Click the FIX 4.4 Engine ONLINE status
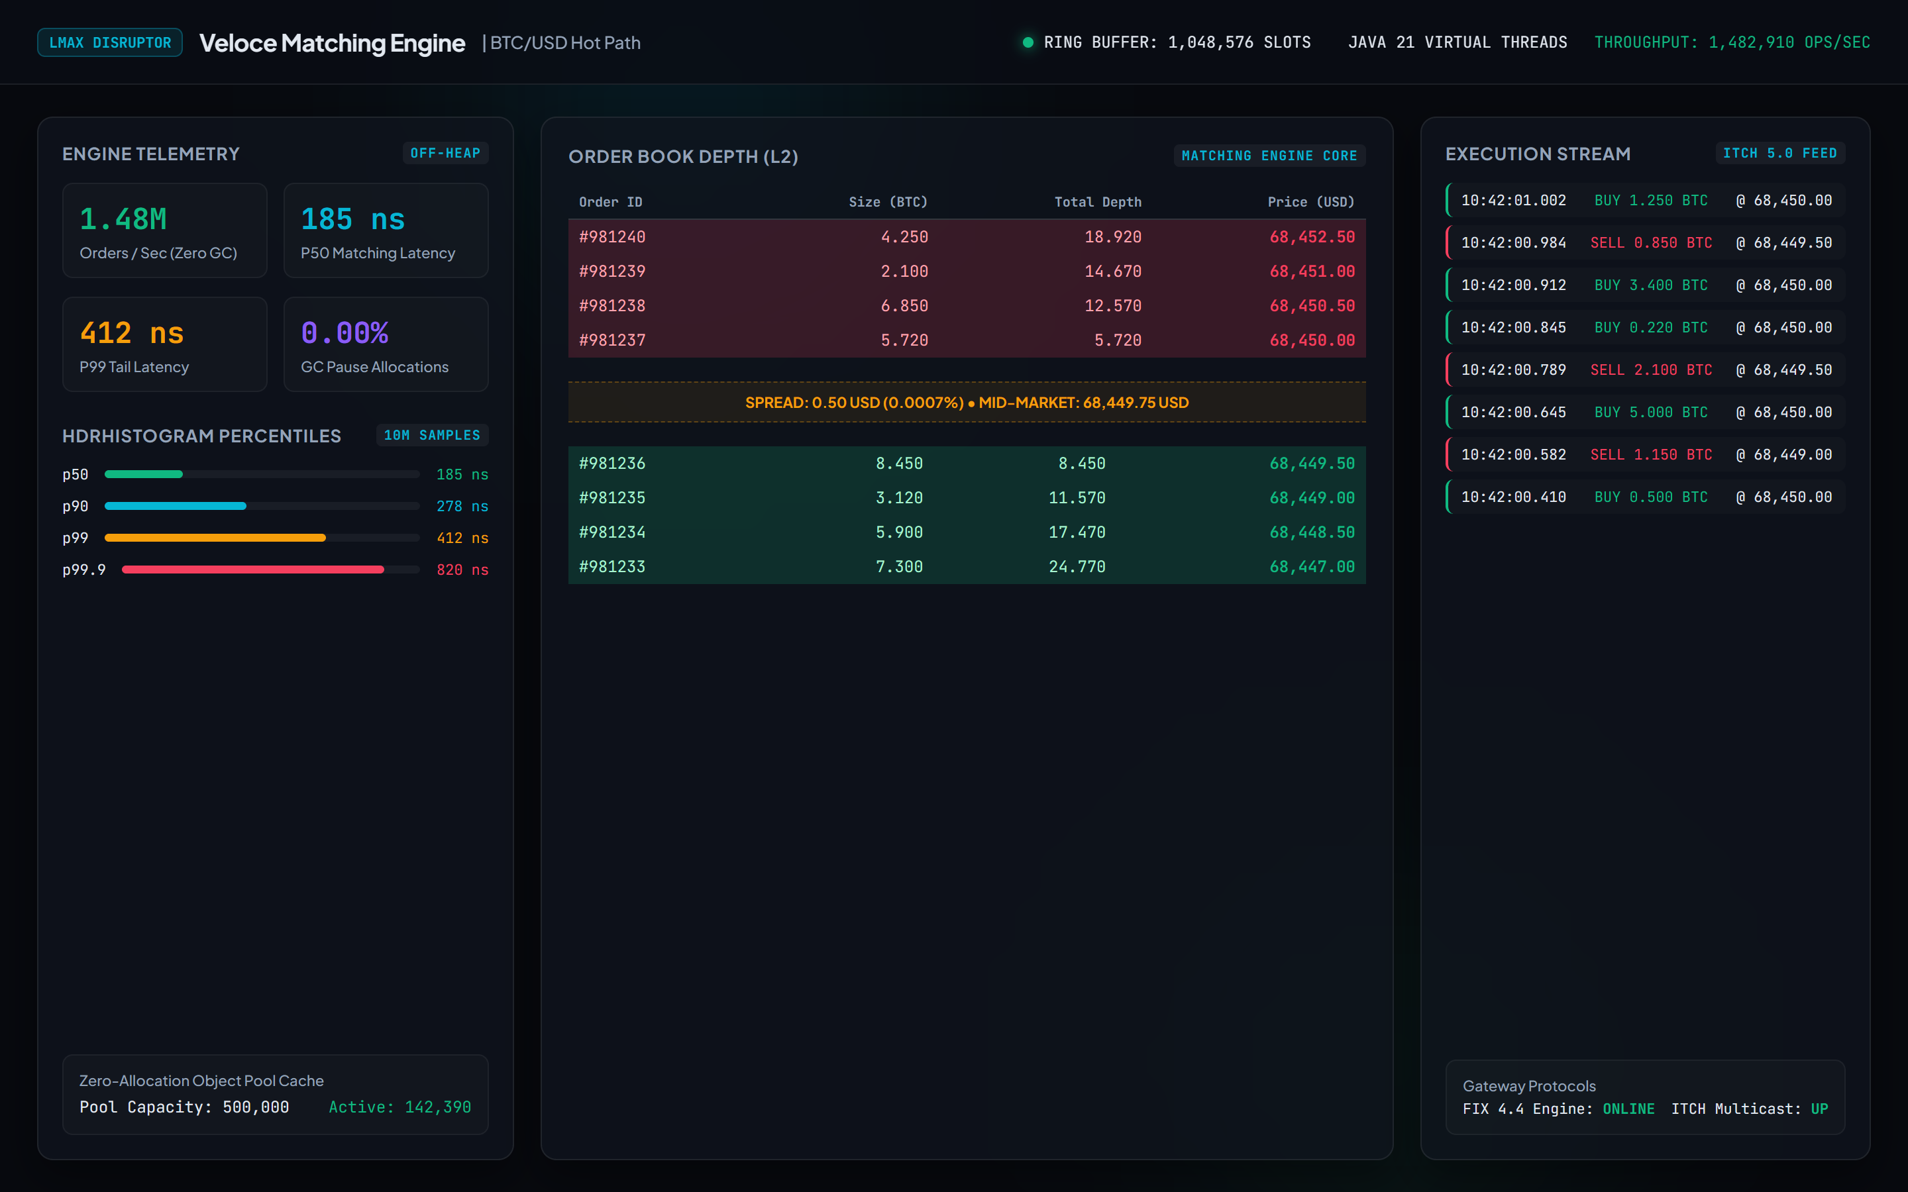Screen dimensions: 1908x1192 pos(1559,1109)
